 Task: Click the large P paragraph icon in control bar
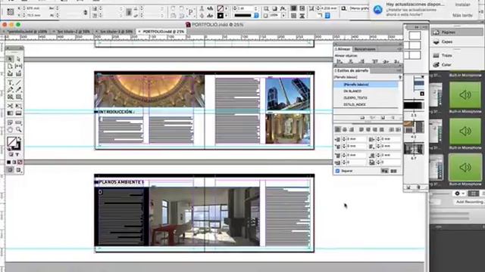coord(190,12)
